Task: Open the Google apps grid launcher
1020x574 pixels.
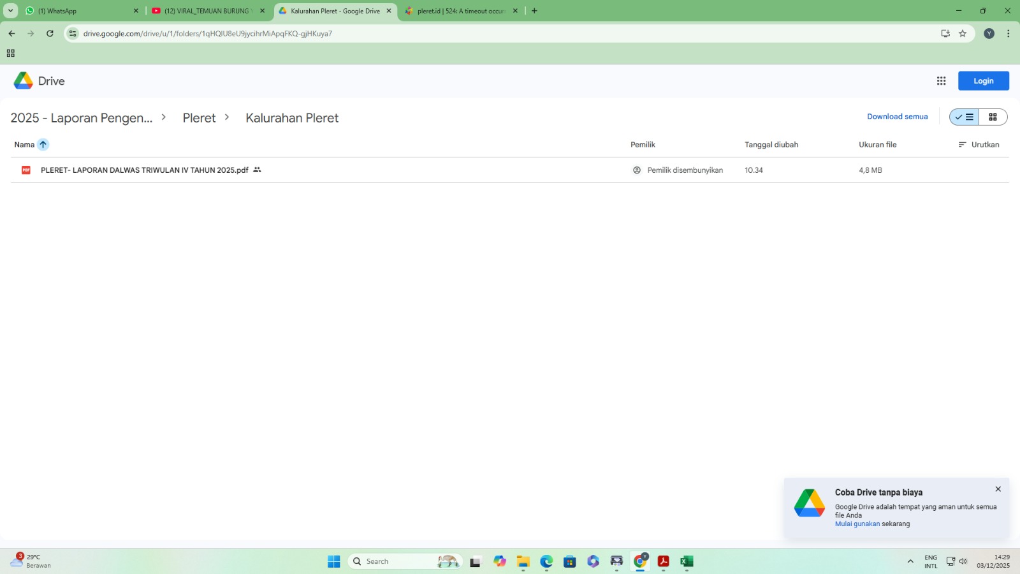Action: tap(941, 81)
